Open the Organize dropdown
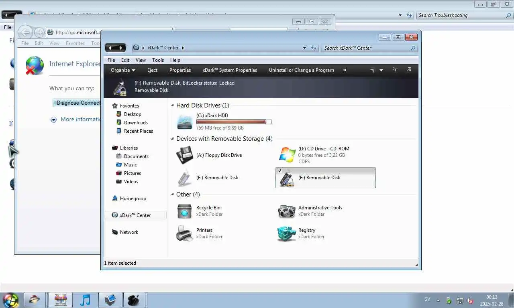The width and height of the screenshot is (514, 308). click(x=123, y=70)
